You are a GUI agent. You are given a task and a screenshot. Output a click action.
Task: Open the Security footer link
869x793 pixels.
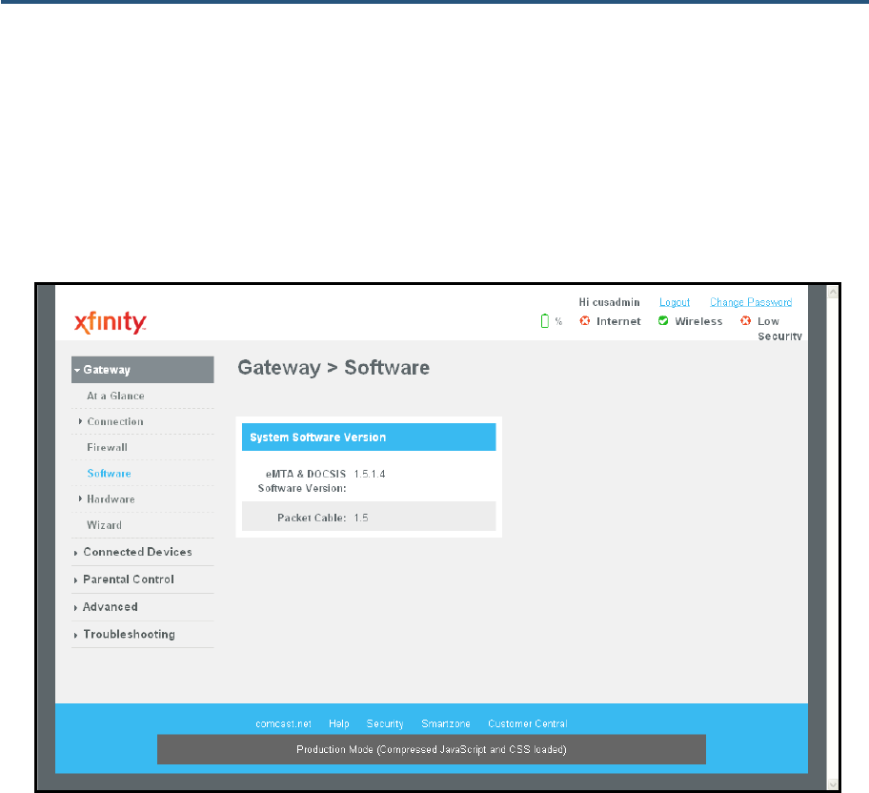point(385,723)
